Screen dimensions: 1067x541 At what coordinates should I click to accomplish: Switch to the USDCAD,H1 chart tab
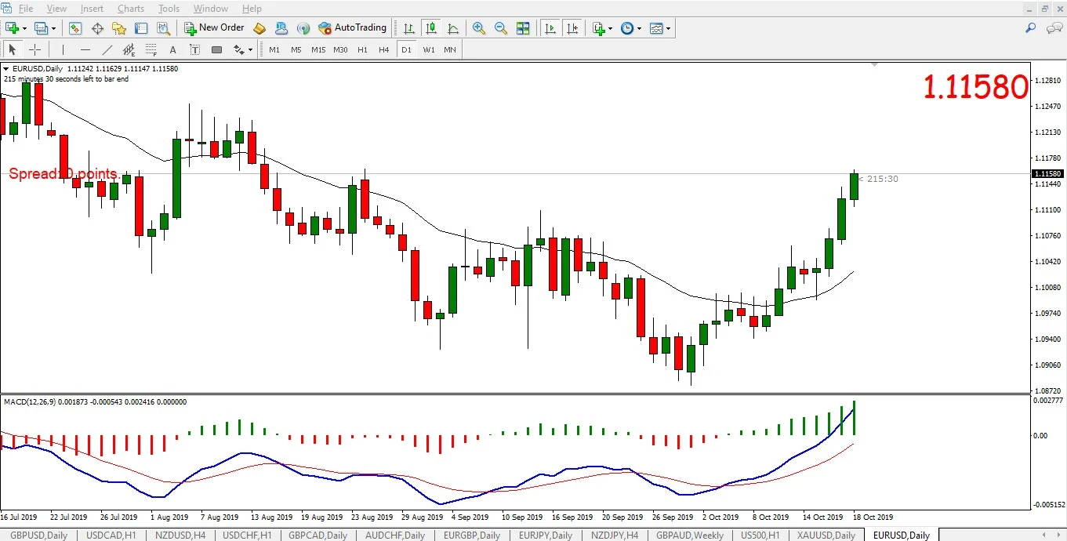tap(111, 535)
